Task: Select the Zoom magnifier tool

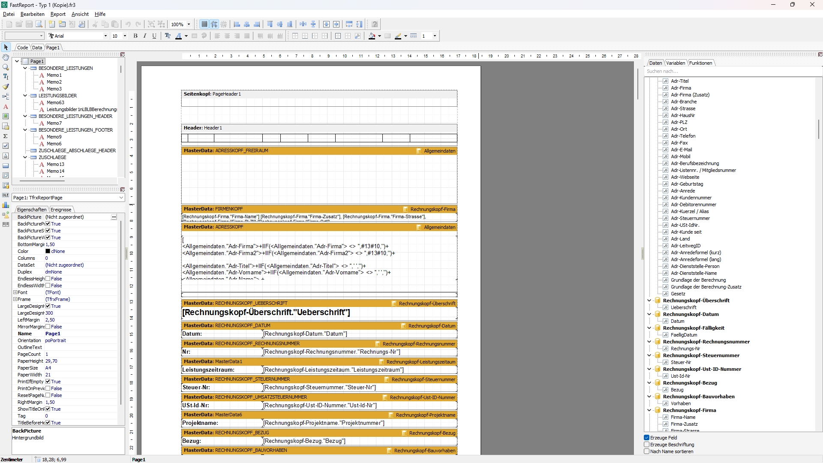Action: 6,67
